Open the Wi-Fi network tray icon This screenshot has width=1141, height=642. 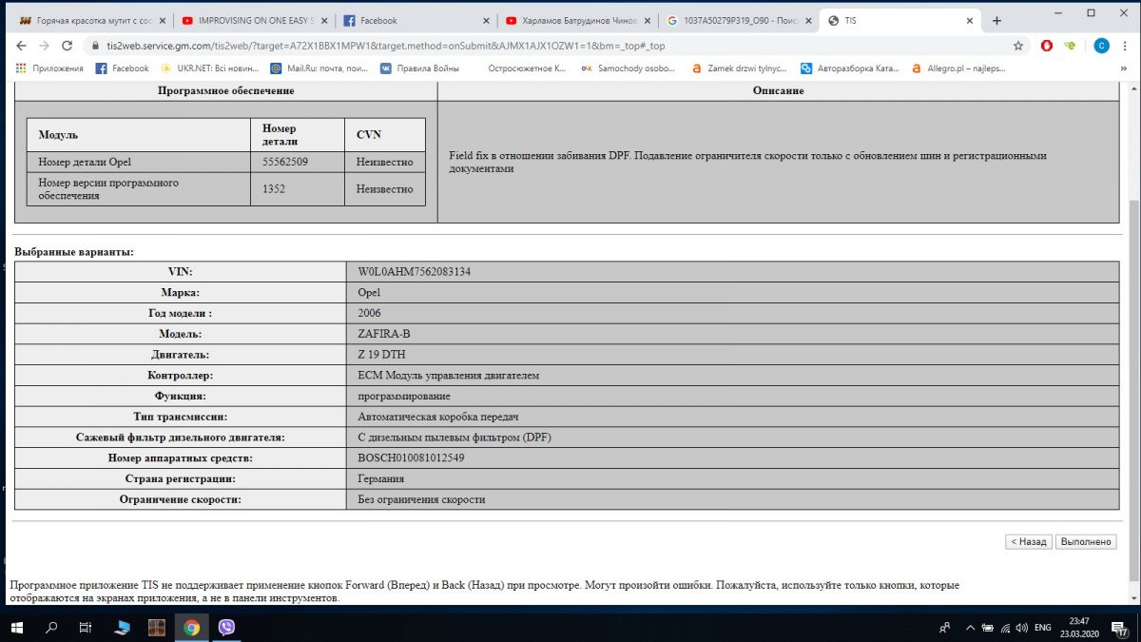coord(1005,627)
